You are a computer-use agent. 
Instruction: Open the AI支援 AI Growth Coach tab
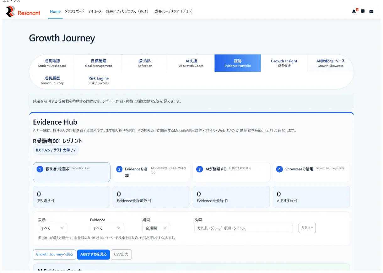click(x=191, y=63)
